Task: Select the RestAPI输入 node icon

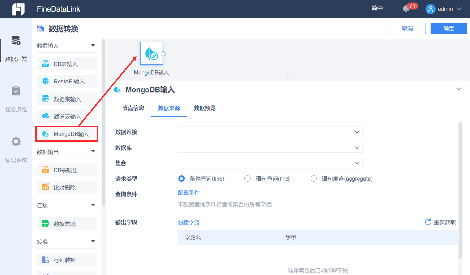Action: click(x=46, y=81)
